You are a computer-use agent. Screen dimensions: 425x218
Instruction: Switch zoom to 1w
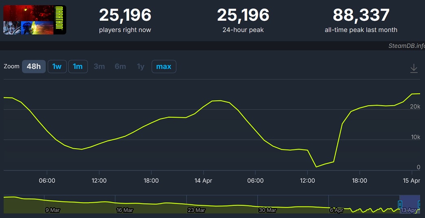[57, 67]
